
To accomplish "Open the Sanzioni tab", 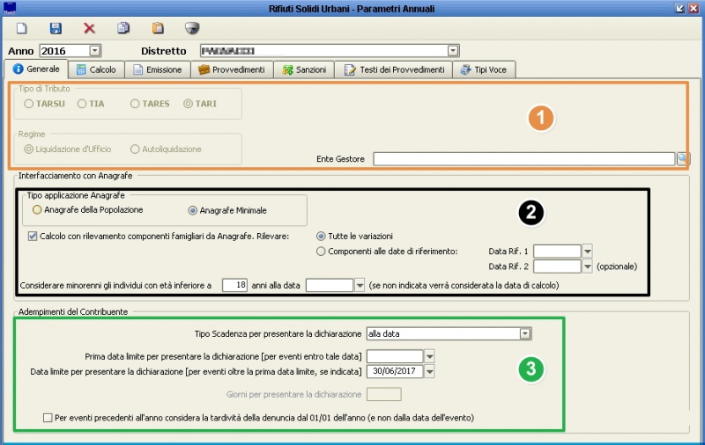I will [x=304, y=69].
